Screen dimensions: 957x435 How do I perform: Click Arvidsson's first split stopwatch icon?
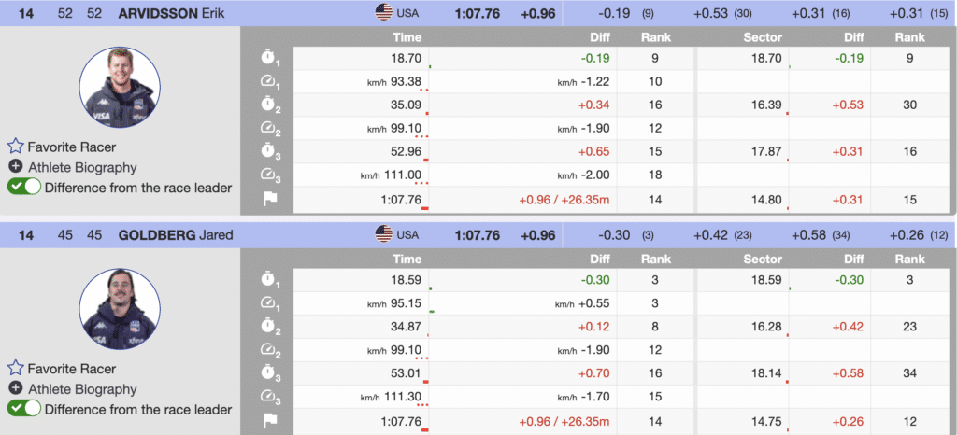pos(270,58)
